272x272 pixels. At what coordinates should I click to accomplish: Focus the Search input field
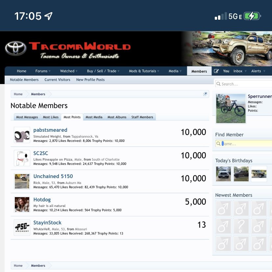click(x=244, y=84)
